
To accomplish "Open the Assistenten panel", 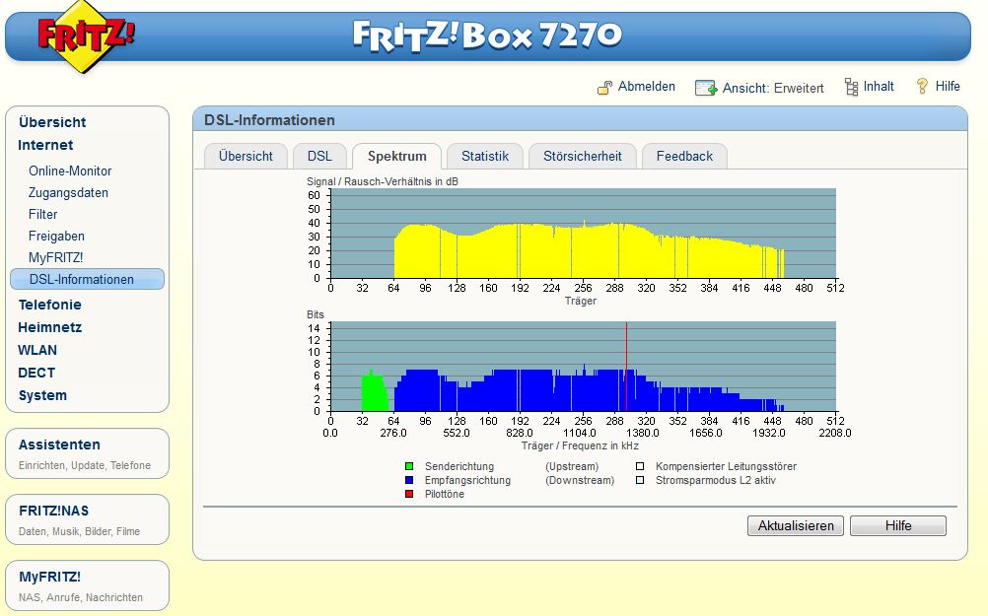I will (87, 453).
